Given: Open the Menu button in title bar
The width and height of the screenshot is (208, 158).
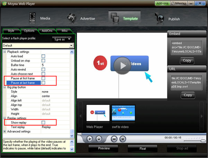Looking at the screenshot, I should (179, 3).
